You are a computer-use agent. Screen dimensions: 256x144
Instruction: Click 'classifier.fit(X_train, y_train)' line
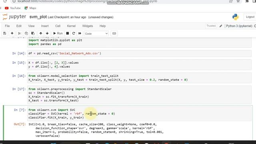(56, 118)
